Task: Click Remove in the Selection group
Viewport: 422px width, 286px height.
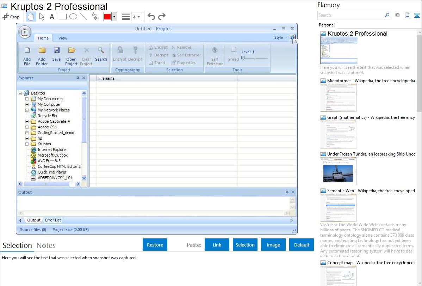Action: 181,47
